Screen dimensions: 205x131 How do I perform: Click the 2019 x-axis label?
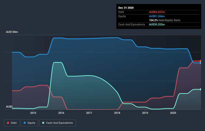pos(145,113)
